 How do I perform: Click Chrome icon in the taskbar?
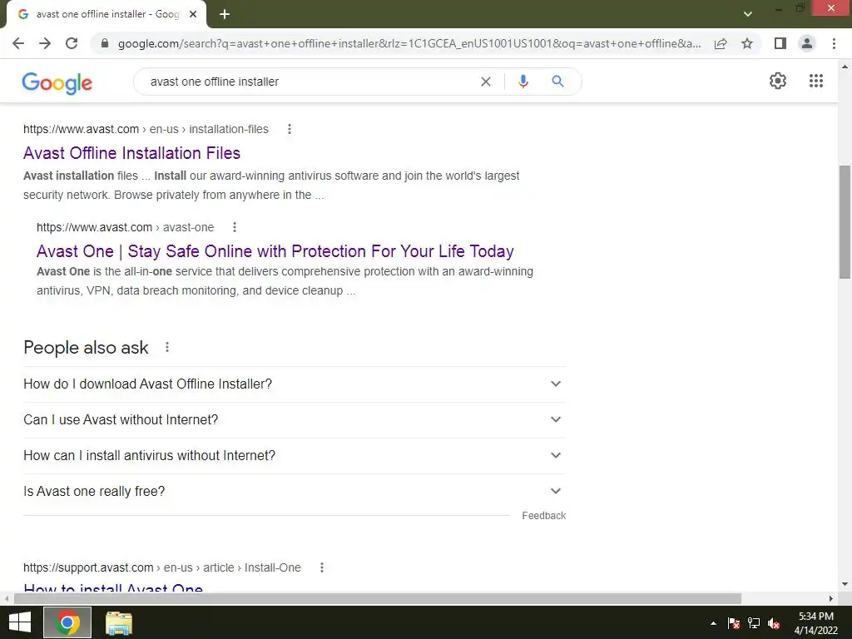pos(67,622)
